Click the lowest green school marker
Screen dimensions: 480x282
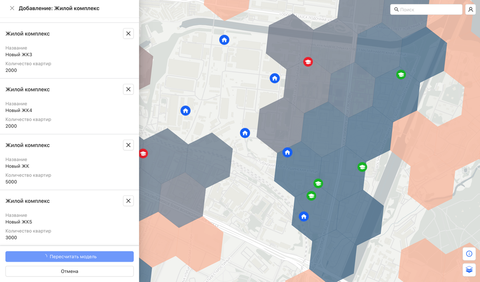click(x=311, y=196)
